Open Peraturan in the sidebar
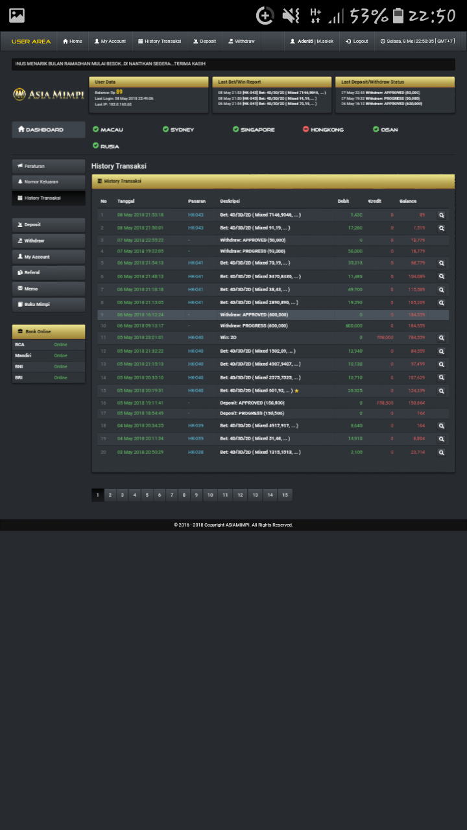Screen dimensions: 467x830 (x=49, y=167)
